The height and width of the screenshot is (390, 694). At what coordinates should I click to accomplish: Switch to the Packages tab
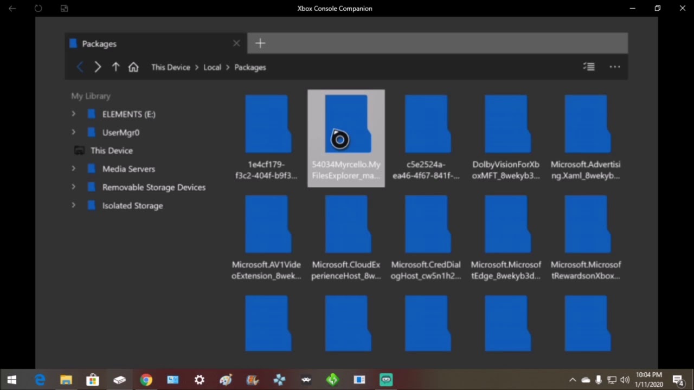(x=100, y=43)
